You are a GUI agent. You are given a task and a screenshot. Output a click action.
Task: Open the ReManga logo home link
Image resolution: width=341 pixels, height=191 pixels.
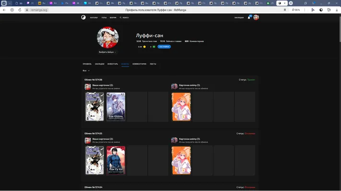(x=83, y=17)
